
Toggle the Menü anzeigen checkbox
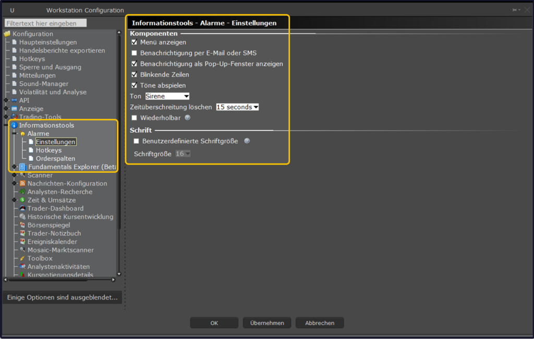(x=134, y=42)
